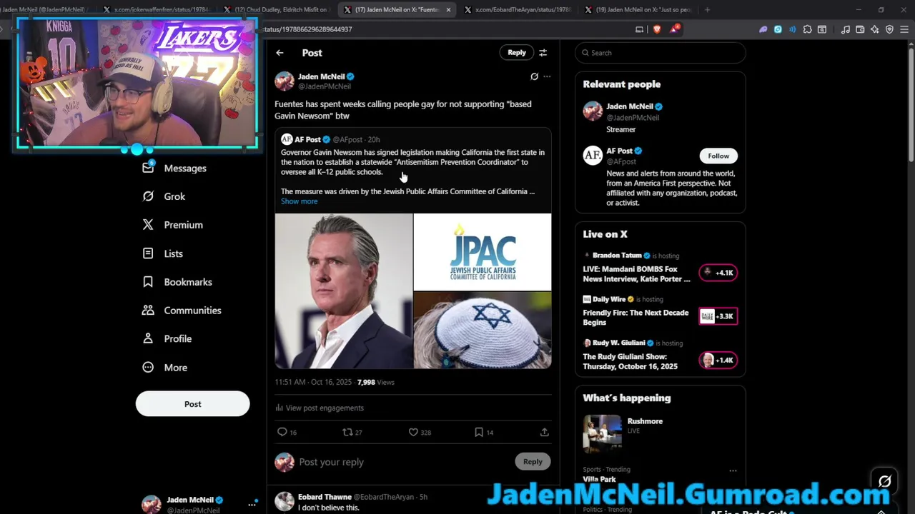Open Messages in the sidebar
The image size is (915, 514).
[x=174, y=168]
